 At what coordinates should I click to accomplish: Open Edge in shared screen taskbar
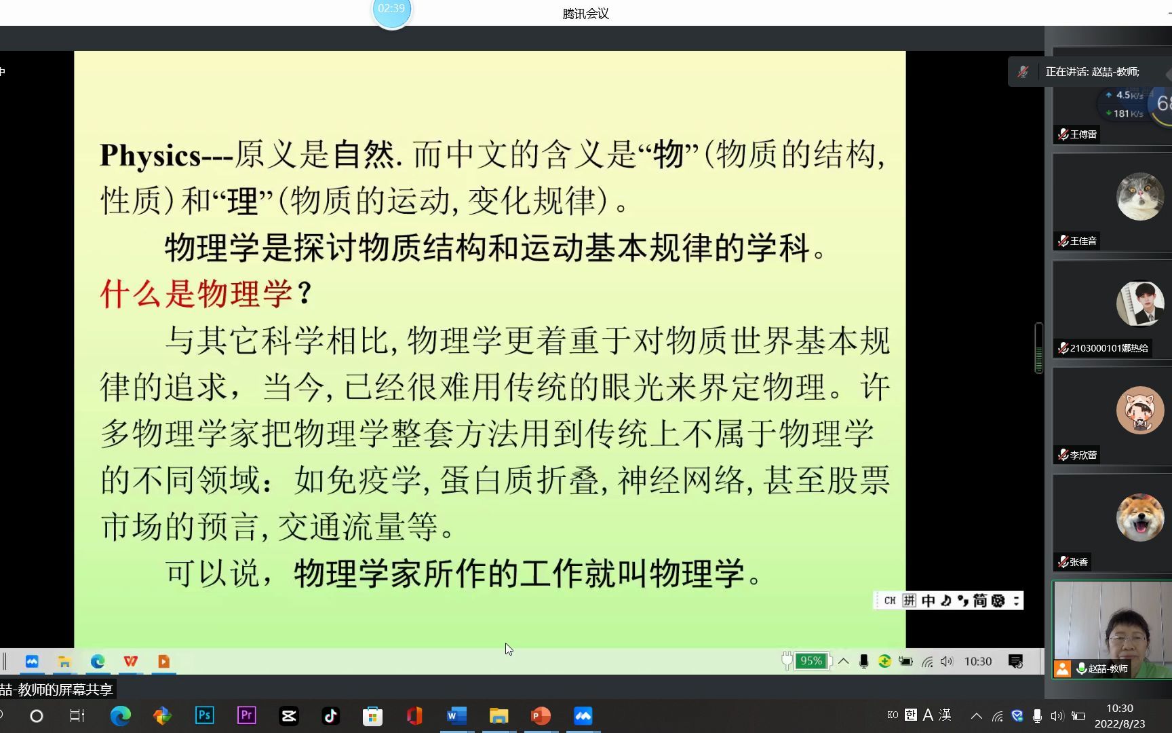point(98,661)
